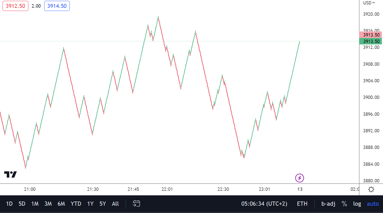This screenshot has height=213, width=383.
Task: Open the go-to-date calendar icon
Action: [x=136, y=203]
